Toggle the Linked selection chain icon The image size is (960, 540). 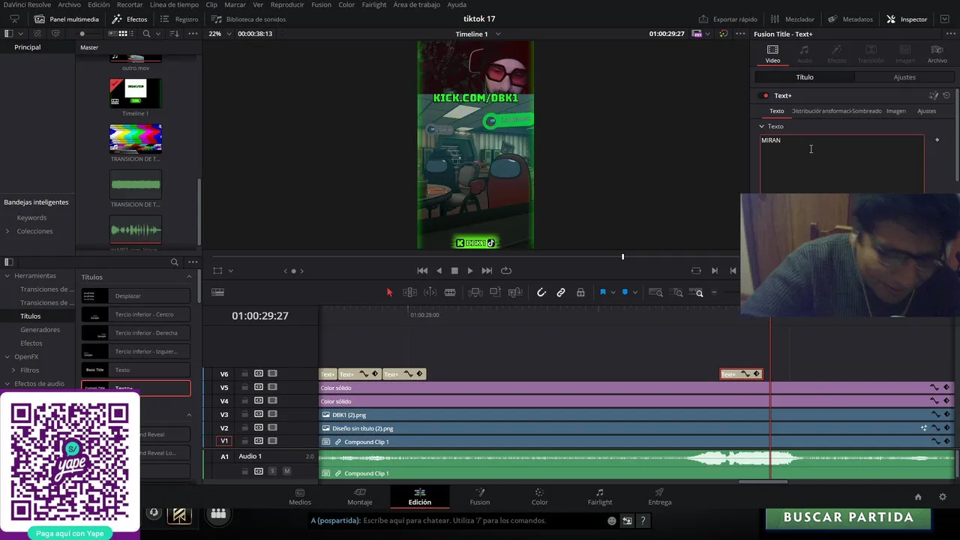click(561, 292)
